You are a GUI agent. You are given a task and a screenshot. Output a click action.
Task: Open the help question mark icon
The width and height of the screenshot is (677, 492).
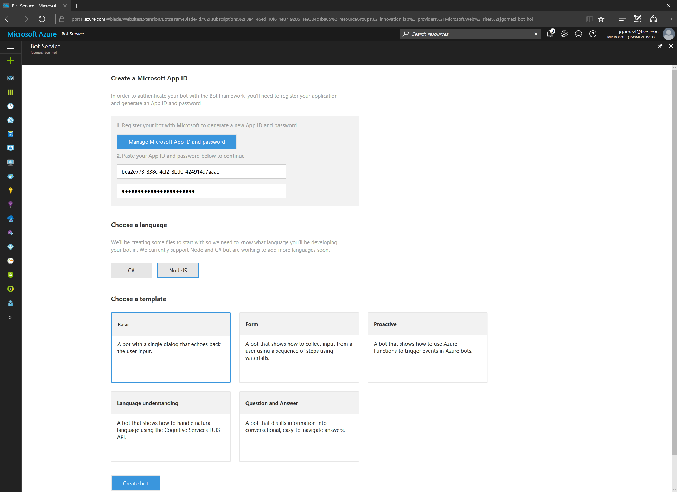(593, 34)
